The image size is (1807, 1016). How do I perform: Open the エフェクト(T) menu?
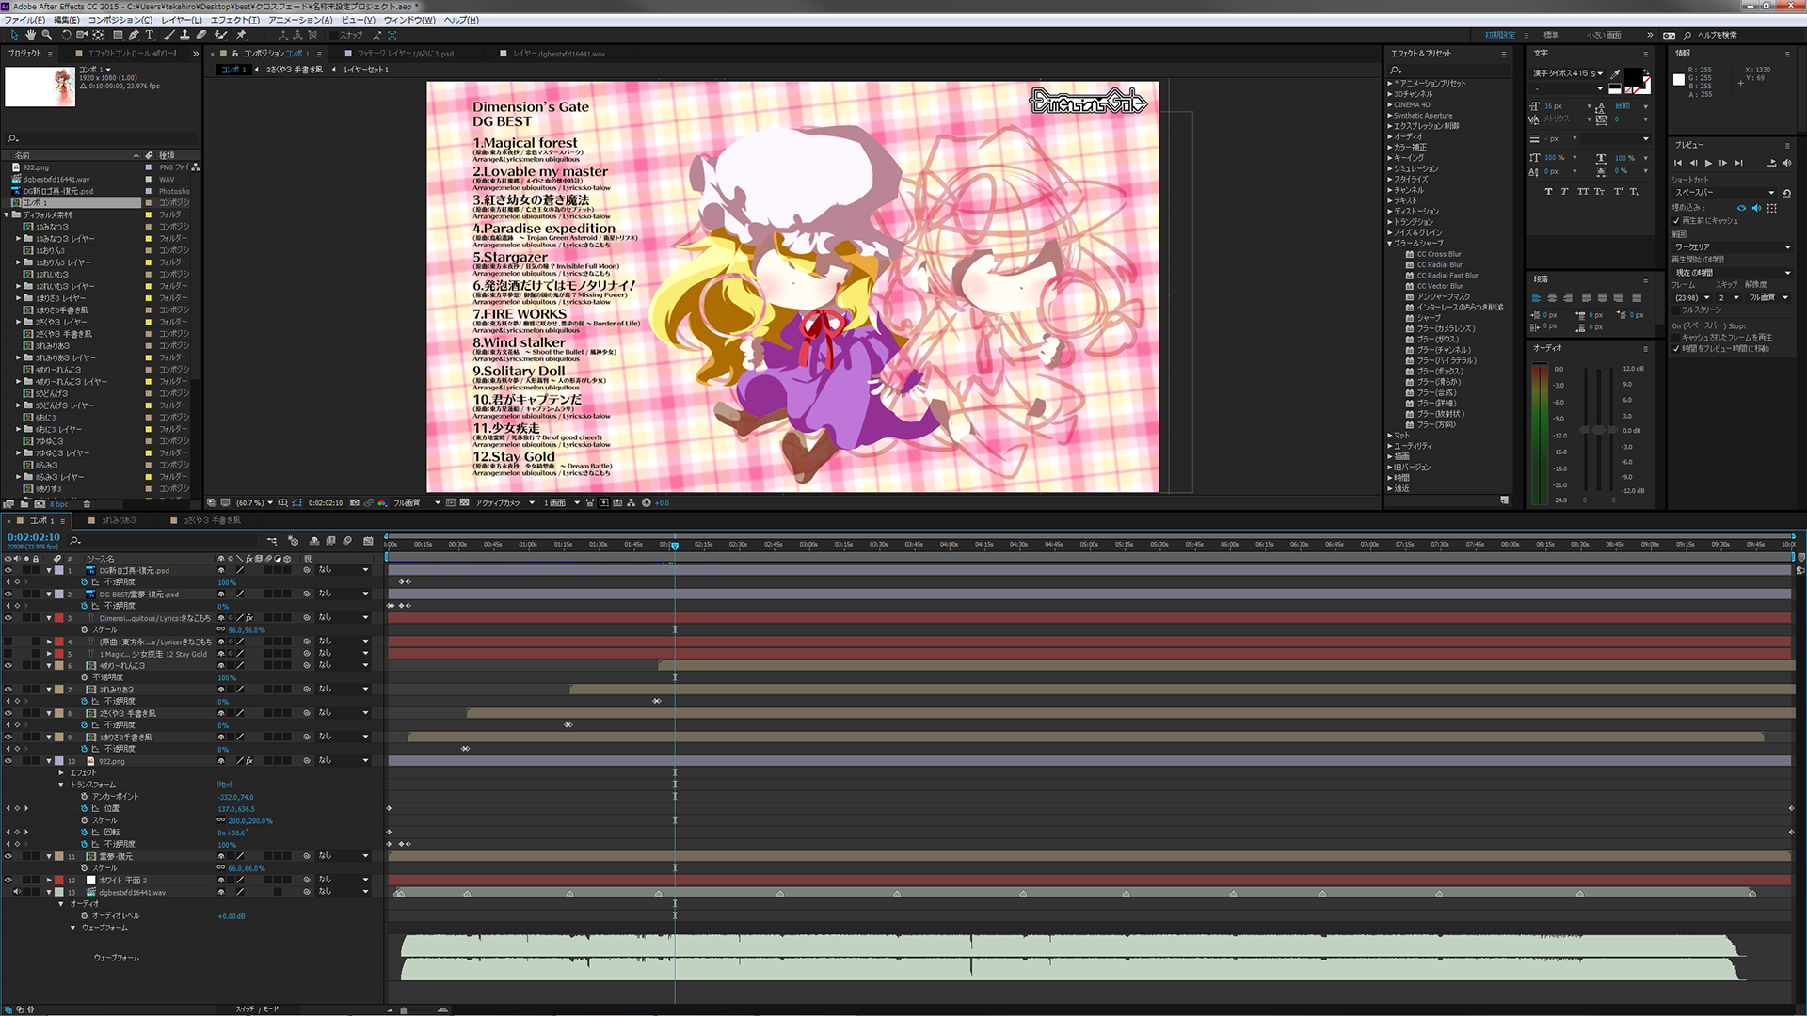(x=234, y=20)
